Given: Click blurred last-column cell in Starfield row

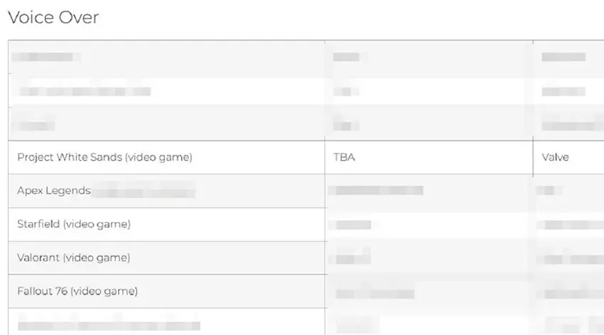Looking at the screenshot, I should 568,225.
